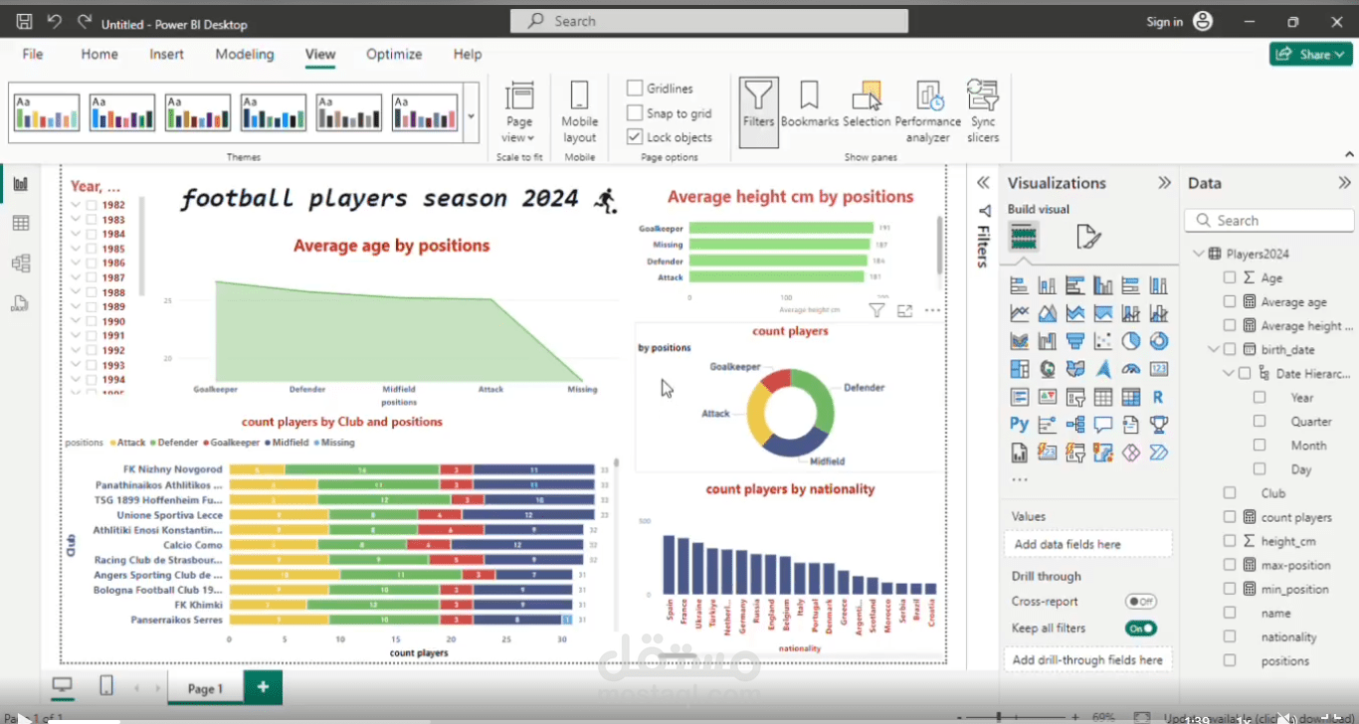Check the Age field checkbox

(x=1230, y=277)
